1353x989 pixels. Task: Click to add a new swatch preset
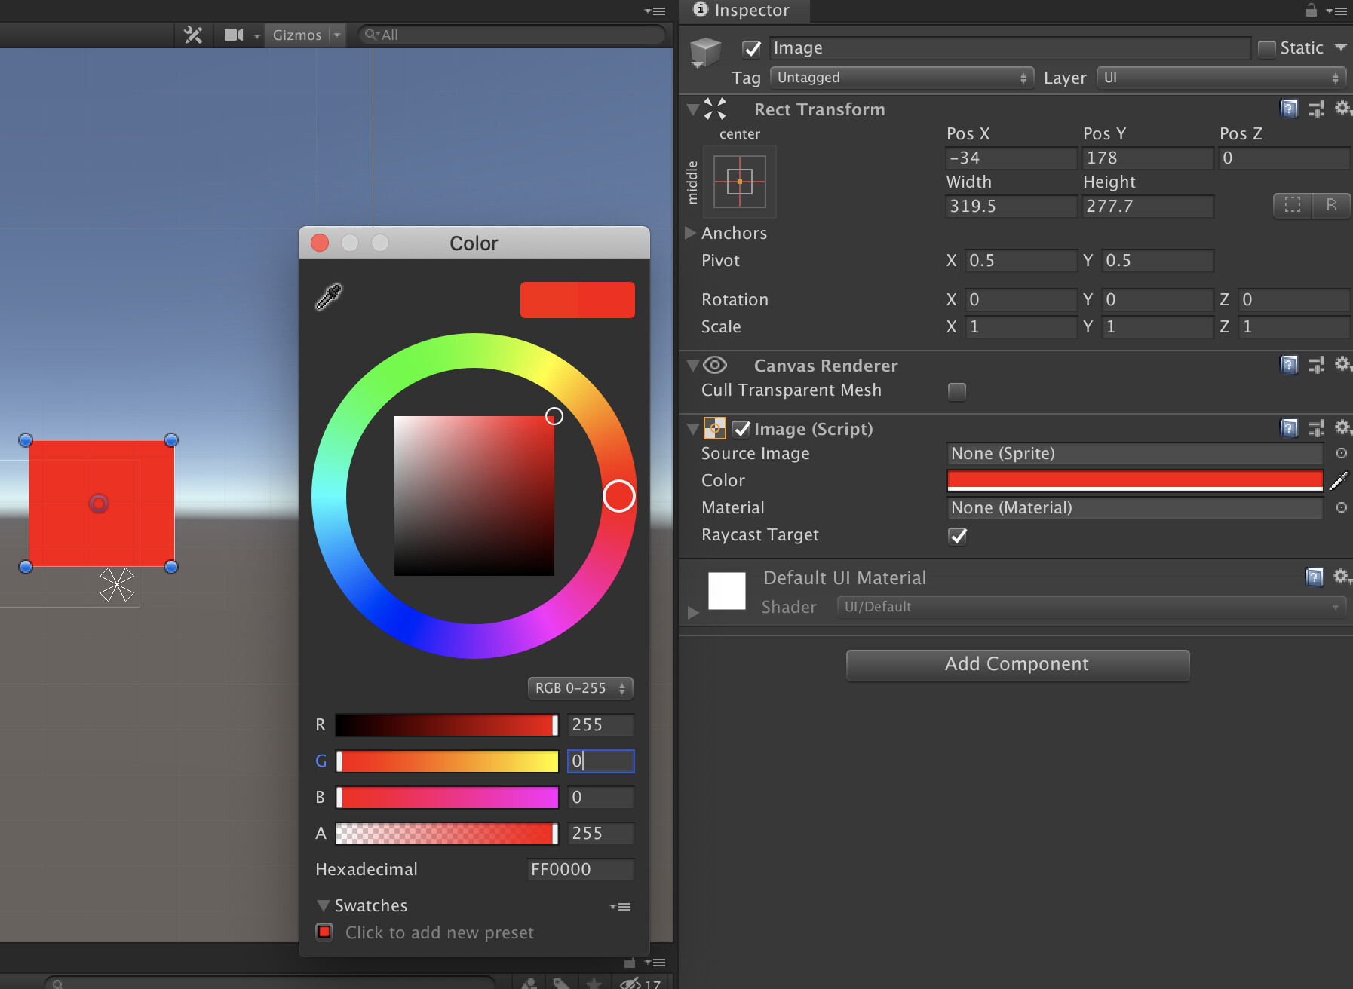coord(324,932)
